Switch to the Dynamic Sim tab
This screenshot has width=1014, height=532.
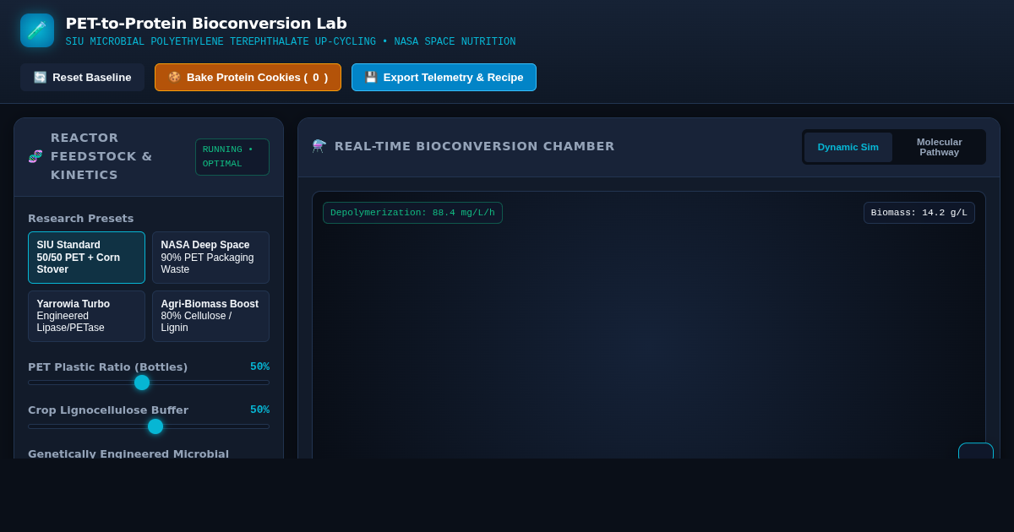pyautogui.click(x=848, y=147)
